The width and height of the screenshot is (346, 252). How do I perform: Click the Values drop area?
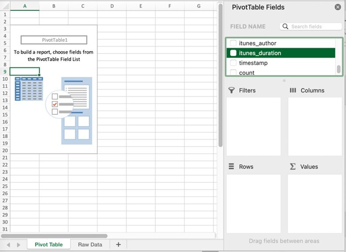[x=315, y=204]
